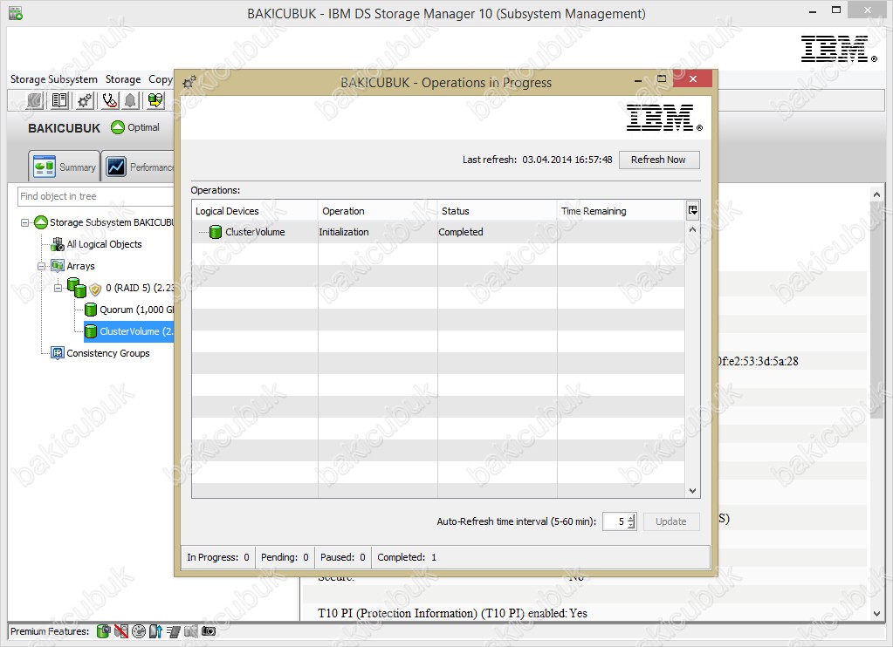This screenshot has height=647, width=893.
Task: Click the grayed Update button
Action: coord(671,521)
